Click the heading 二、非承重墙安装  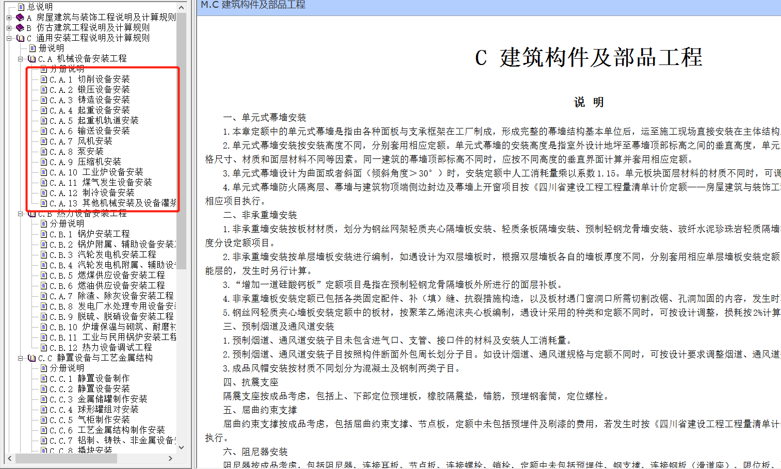coord(260,215)
